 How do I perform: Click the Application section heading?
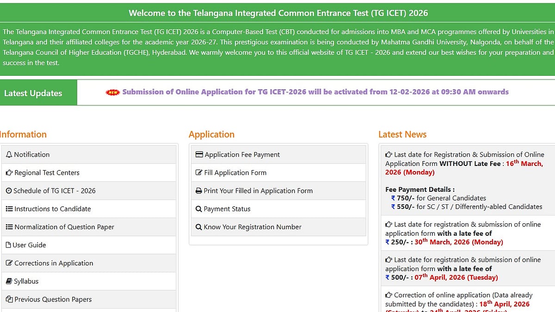pos(211,134)
